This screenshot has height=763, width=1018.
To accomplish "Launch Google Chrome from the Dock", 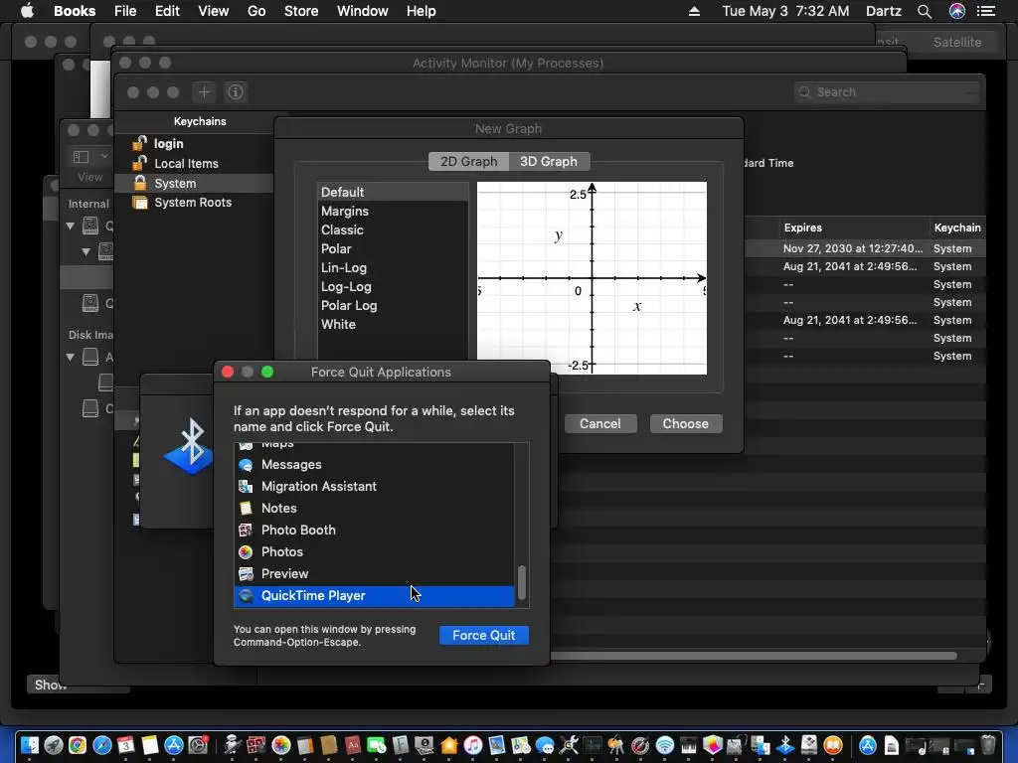I will [78, 745].
